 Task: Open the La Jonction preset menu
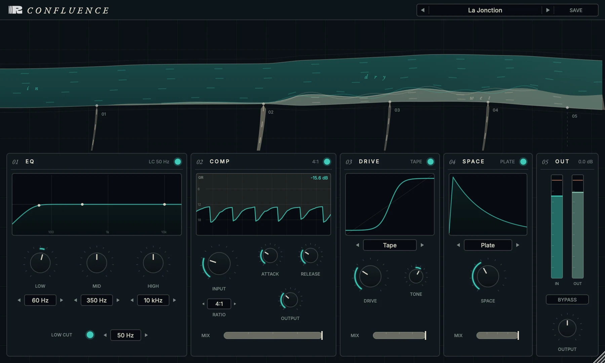pos(485,10)
